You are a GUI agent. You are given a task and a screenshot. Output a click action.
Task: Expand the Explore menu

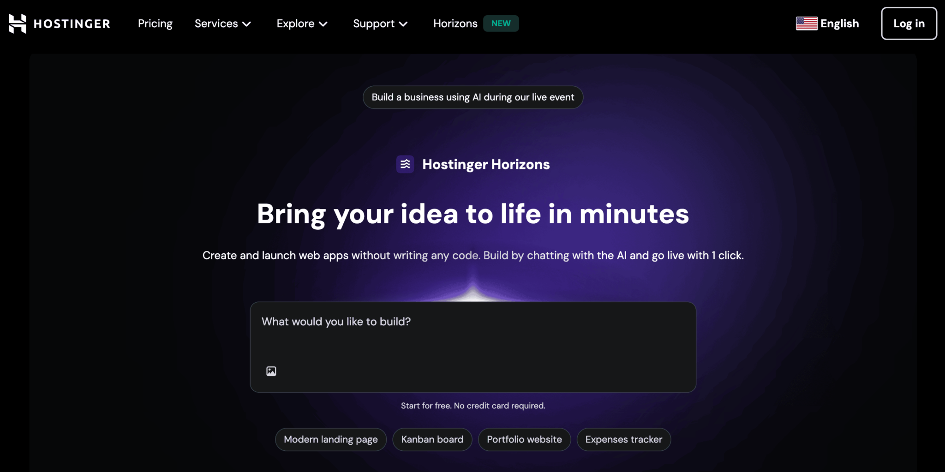(x=301, y=24)
